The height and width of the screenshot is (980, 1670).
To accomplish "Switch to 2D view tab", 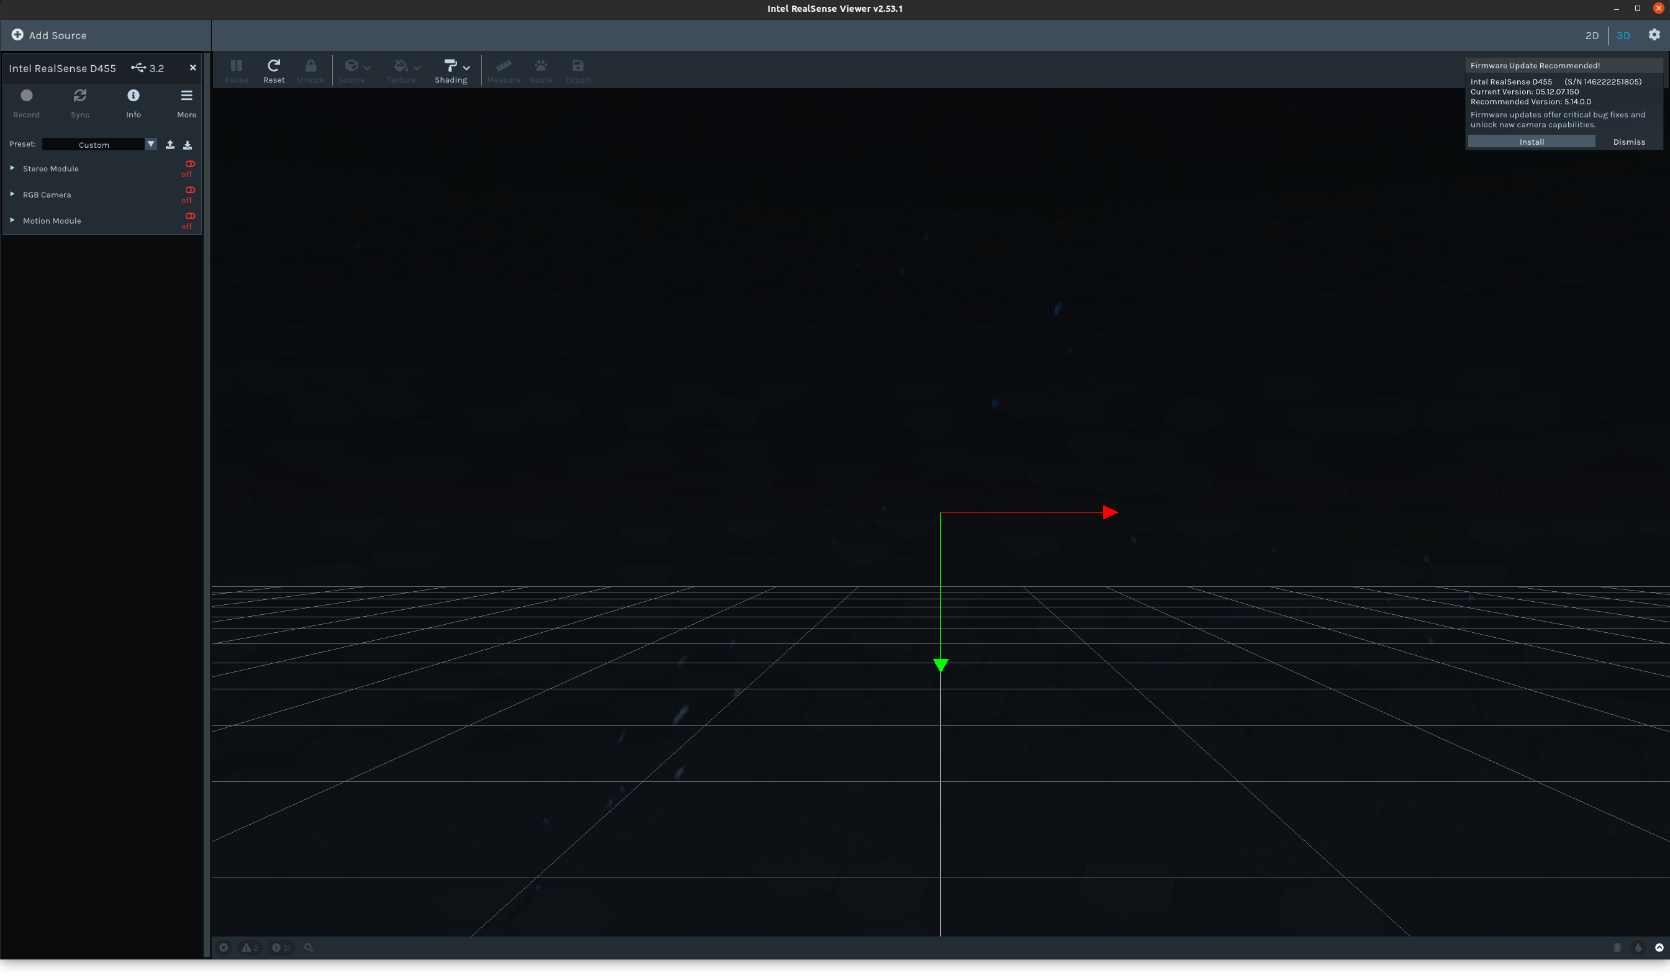I will pyautogui.click(x=1592, y=36).
